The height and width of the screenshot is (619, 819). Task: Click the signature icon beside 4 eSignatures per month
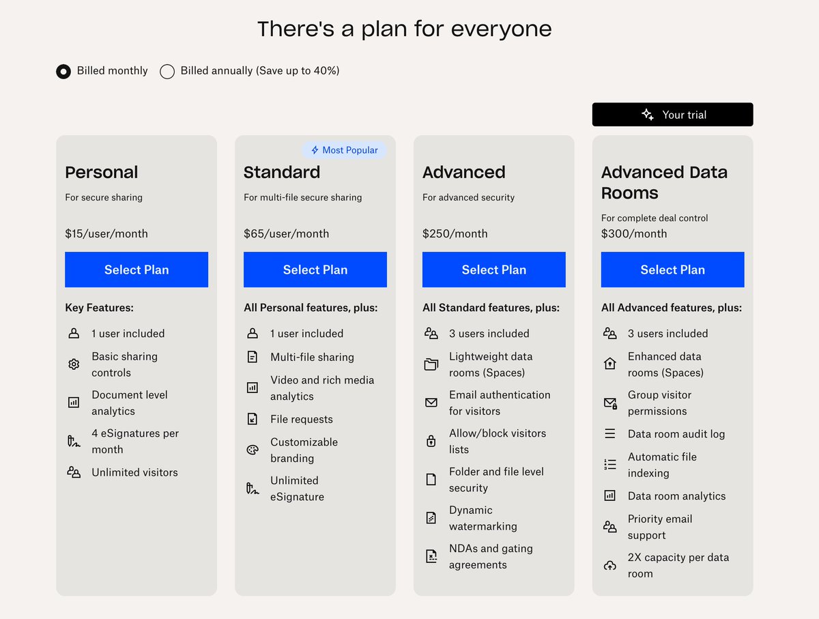[x=74, y=441]
